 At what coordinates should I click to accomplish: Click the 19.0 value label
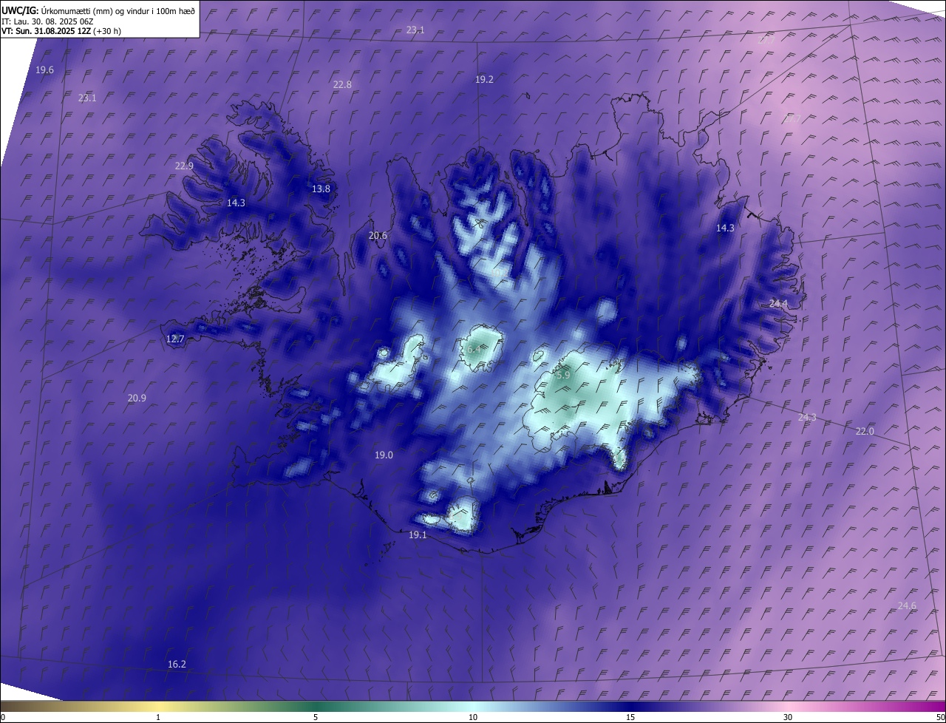(384, 455)
